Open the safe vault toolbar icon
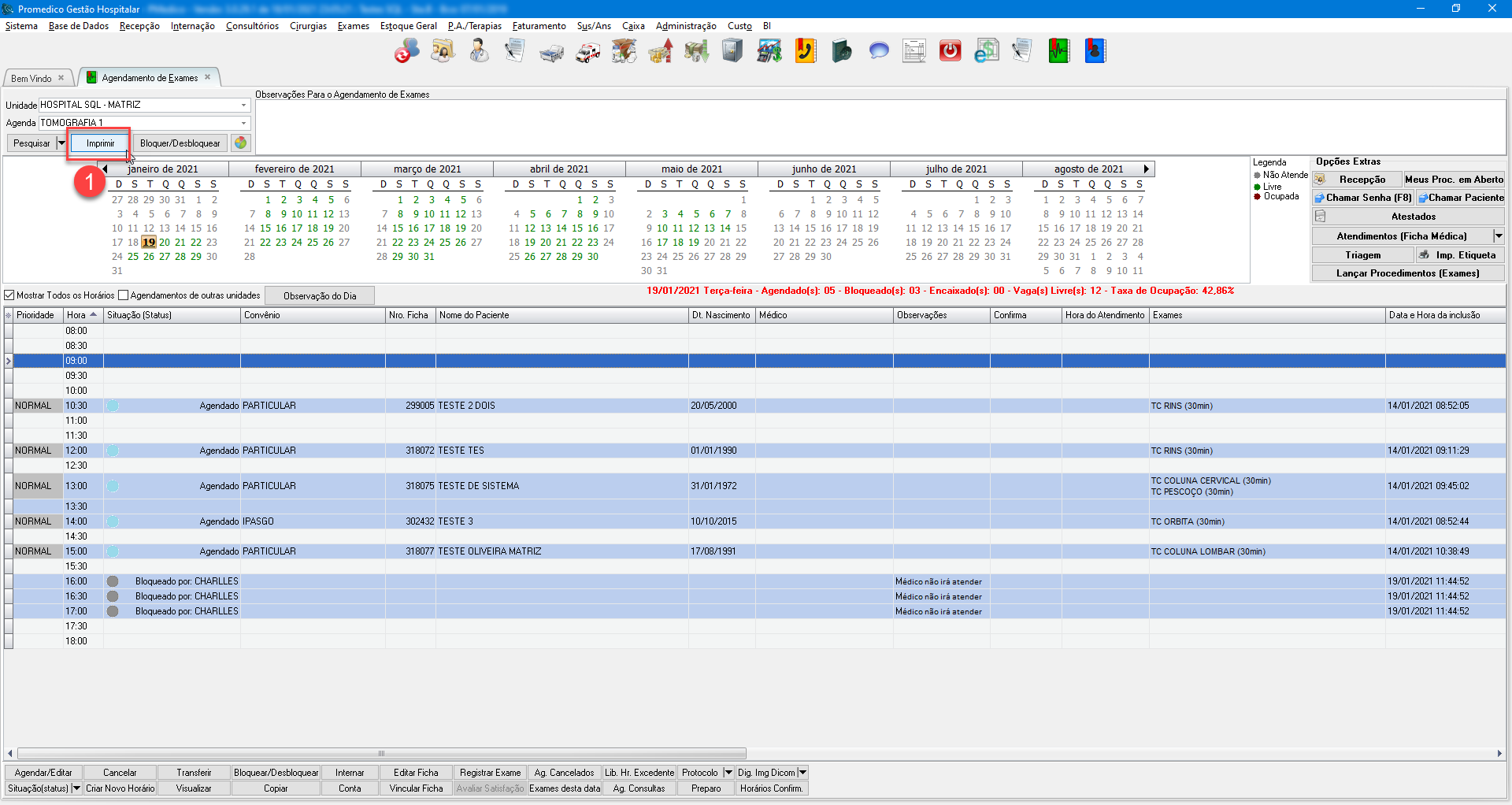 pyautogui.click(x=732, y=52)
